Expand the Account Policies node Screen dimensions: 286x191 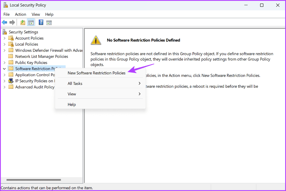click(x=4, y=38)
